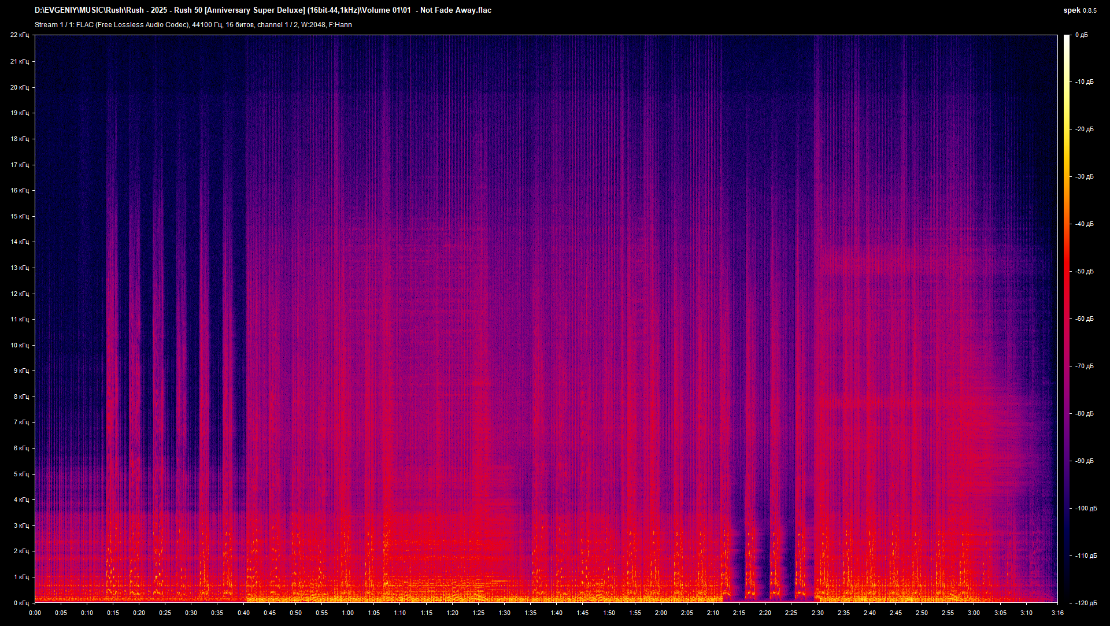The height and width of the screenshot is (626, 1110).
Task: Click the 3:16 end time label
Action: pos(1057,613)
